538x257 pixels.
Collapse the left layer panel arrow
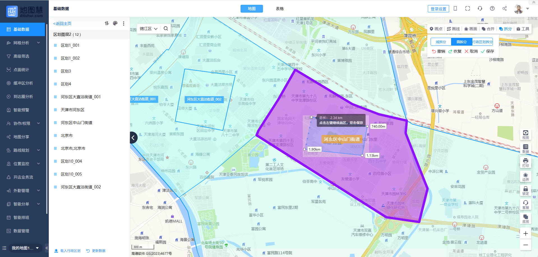133,137
